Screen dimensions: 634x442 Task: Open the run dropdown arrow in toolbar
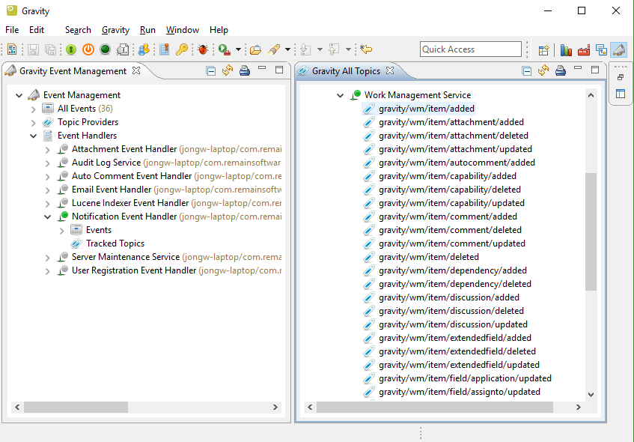(x=238, y=49)
